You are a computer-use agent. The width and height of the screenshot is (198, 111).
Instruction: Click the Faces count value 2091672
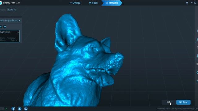11,10
